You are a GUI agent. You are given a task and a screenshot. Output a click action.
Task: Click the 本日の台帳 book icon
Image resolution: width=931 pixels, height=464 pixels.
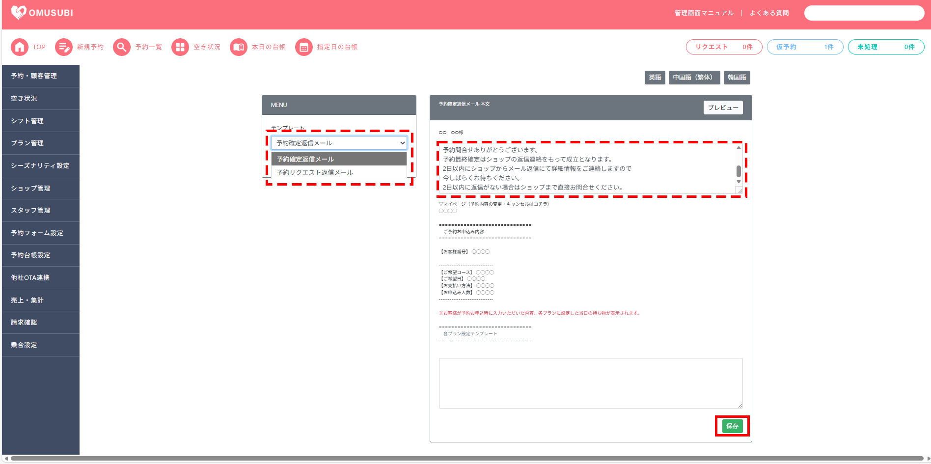239,47
